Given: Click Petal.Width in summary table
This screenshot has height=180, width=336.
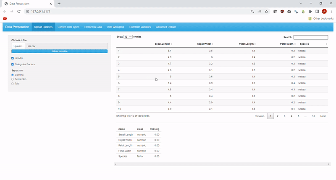Looking at the screenshot, I should click(x=124, y=151).
